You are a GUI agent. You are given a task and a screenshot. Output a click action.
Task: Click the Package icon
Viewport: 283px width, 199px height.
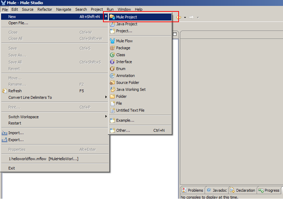[112, 48]
